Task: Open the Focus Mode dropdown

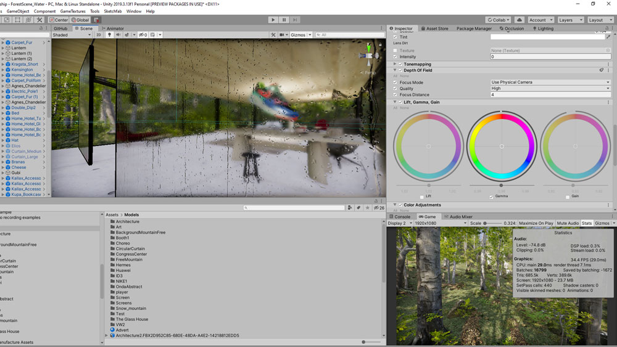Action: 550,82
